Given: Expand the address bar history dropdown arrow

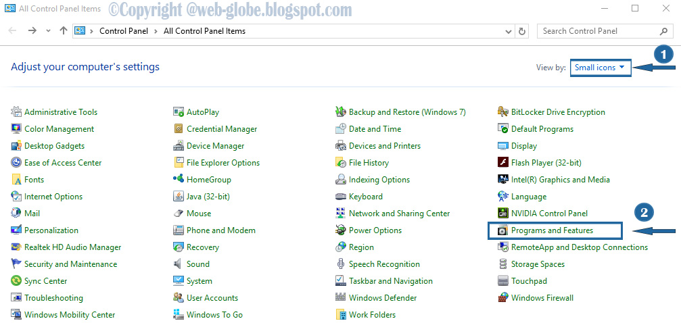Looking at the screenshot, I should (509, 31).
